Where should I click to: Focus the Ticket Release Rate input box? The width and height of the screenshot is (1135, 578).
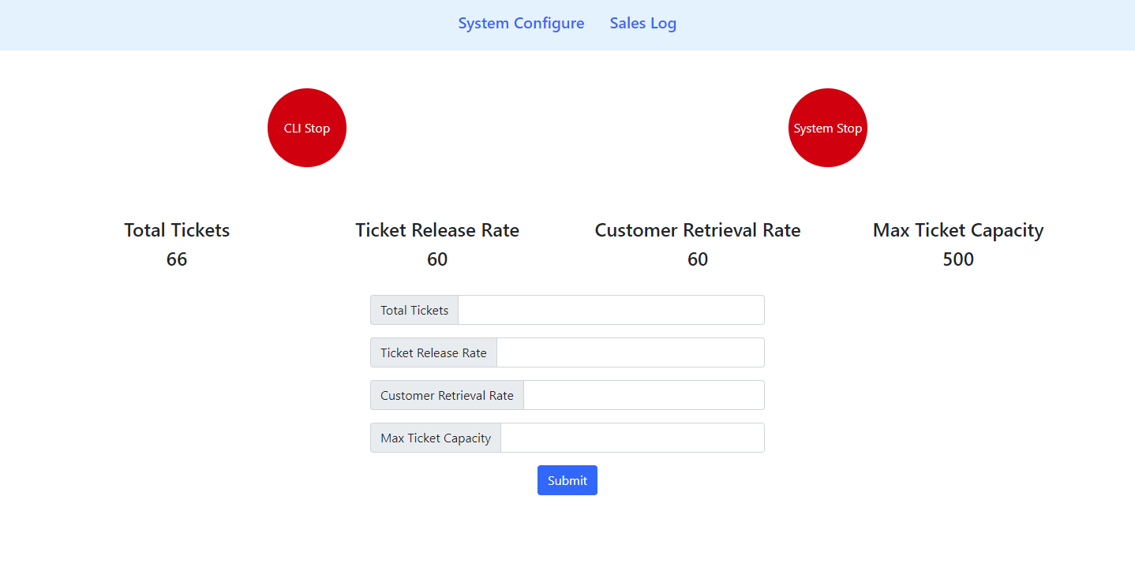pyautogui.click(x=630, y=352)
